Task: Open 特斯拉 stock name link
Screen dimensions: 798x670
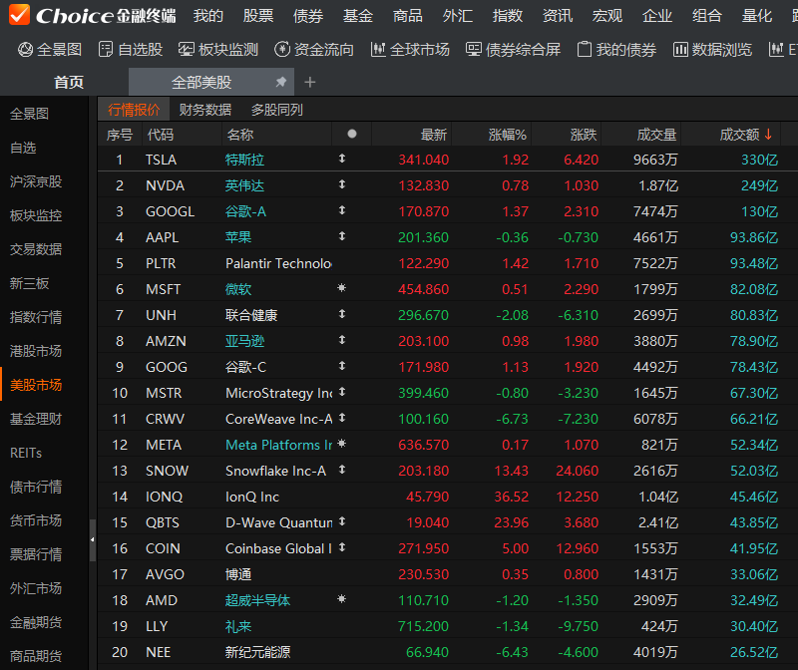Action: click(x=244, y=160)
